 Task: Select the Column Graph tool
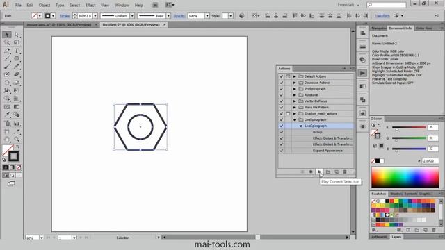[x=17, y=124]
